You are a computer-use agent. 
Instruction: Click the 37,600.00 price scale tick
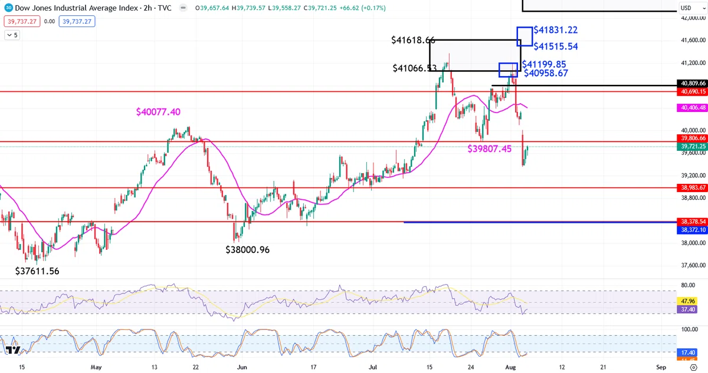coord(693,265)
